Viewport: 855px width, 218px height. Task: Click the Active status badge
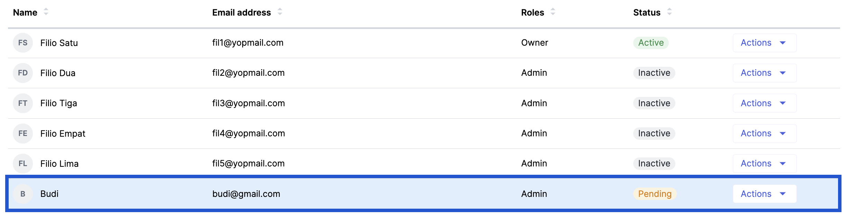pyautogui.click(x=651, y=43)
